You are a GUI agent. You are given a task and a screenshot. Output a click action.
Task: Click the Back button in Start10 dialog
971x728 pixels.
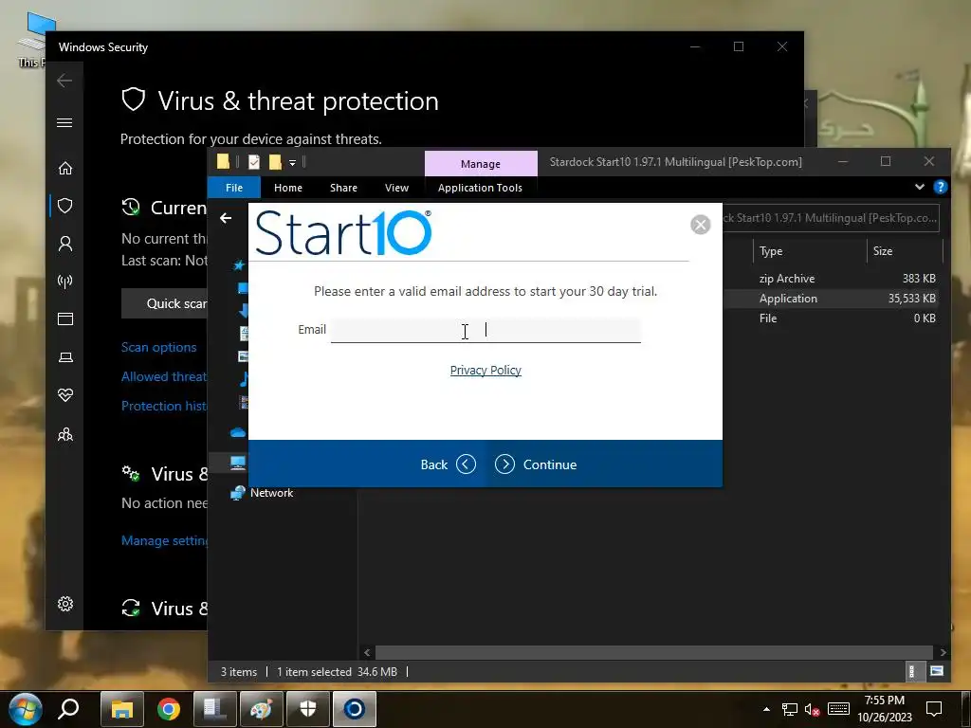pos(448,464)
